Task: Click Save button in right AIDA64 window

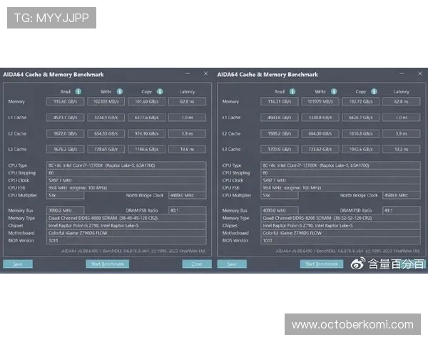Action: click(232, 264)
